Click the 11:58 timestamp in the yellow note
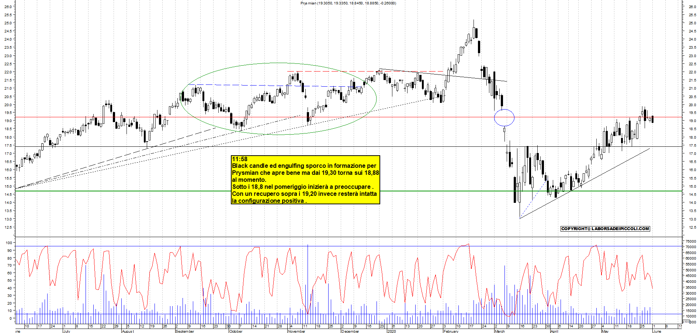This screenshot has height=333, width=697. point(240,159)
